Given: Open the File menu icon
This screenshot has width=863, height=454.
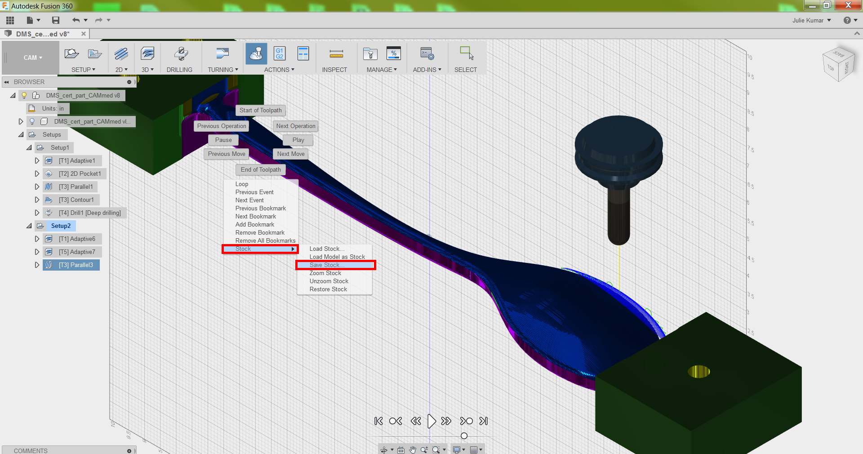Looking at the screenshot, I should (x=30, y=20).
